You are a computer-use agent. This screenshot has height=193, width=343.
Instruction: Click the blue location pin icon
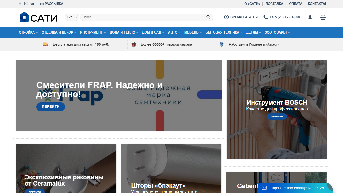(x=221, y=44)
